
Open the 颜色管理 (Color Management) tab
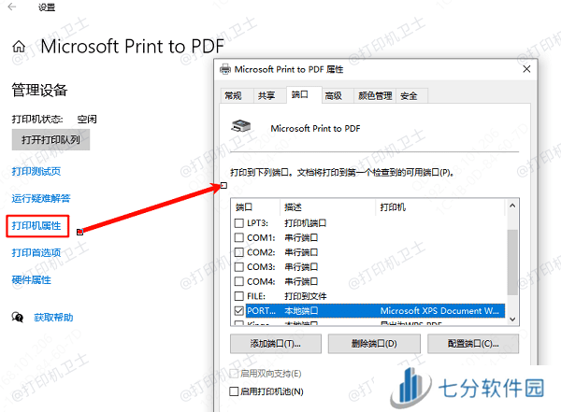(x=375, y=96)
